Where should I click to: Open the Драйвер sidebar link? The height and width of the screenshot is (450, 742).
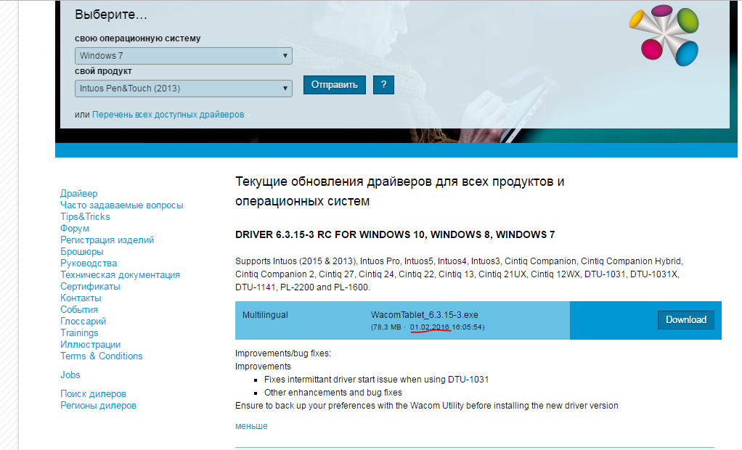79,194
